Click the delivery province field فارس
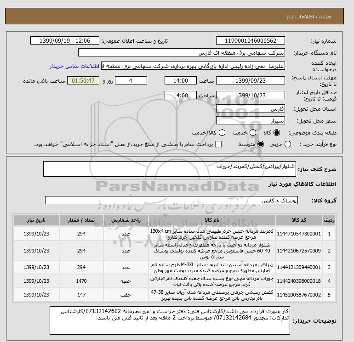This screenshot has width=354, height=342. [x=251, y=109]
